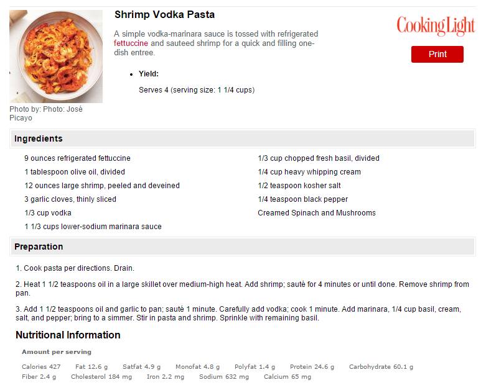Click the Yield label
Image resolution: width=486 pixels, height=385 pixels.
point(149,74)
